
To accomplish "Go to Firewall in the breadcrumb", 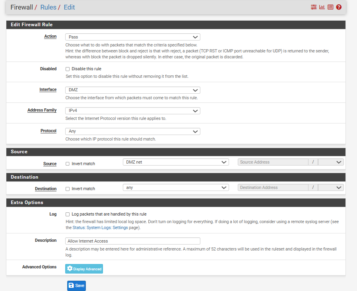I will [x=21, y=7].
